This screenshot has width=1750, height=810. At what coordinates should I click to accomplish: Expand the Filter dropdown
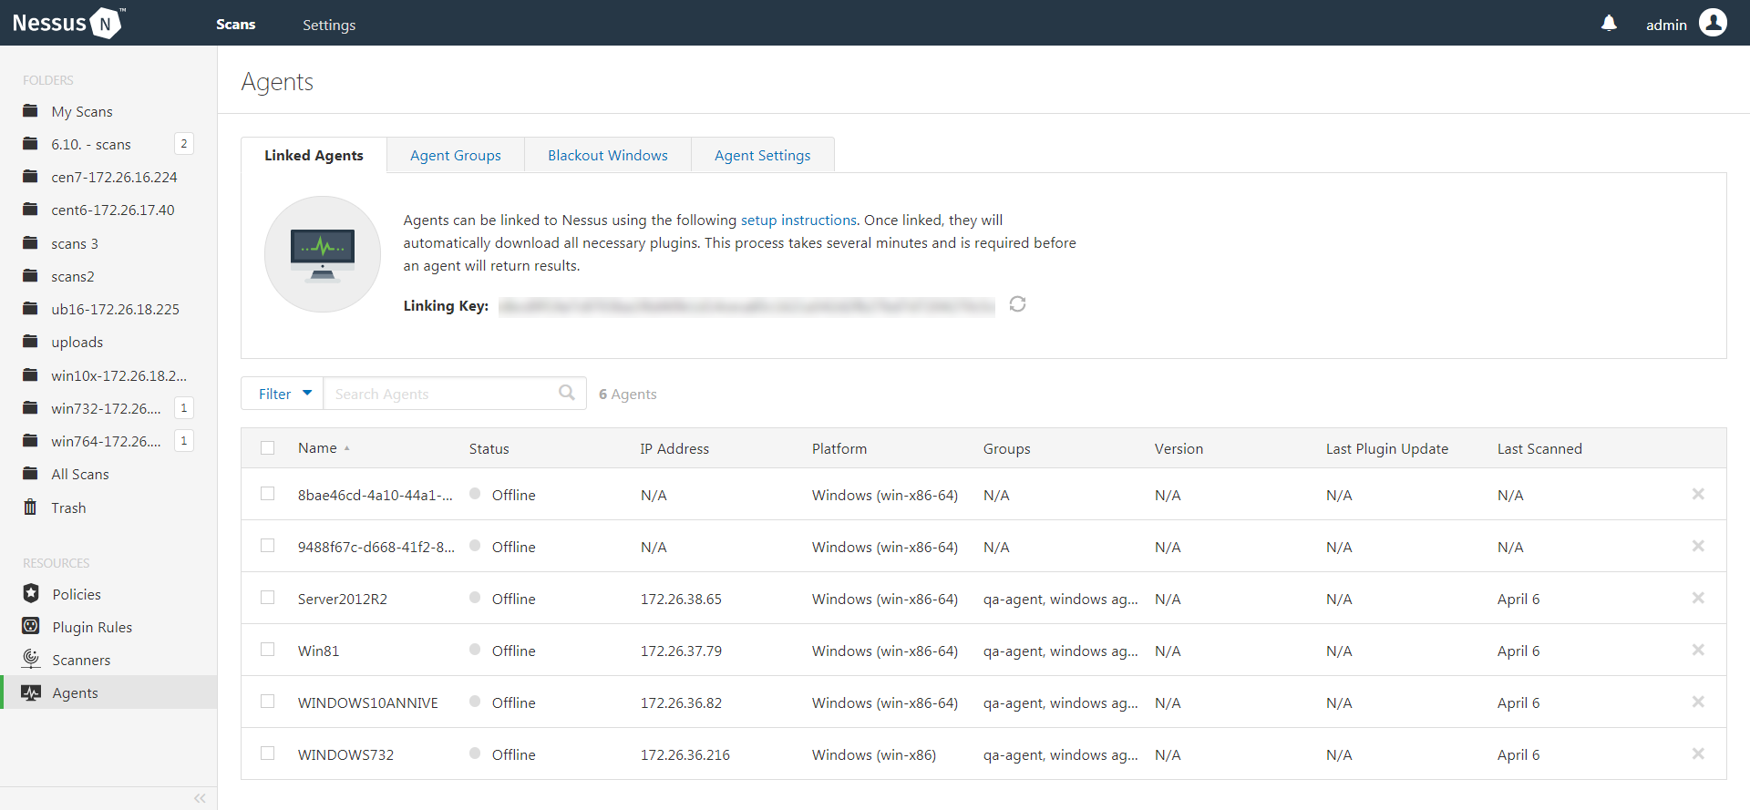click(283, 394)
